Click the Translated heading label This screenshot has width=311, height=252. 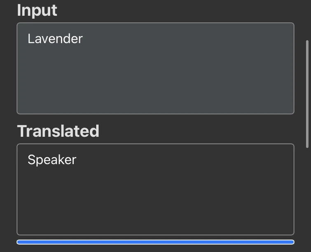(58, 131)
